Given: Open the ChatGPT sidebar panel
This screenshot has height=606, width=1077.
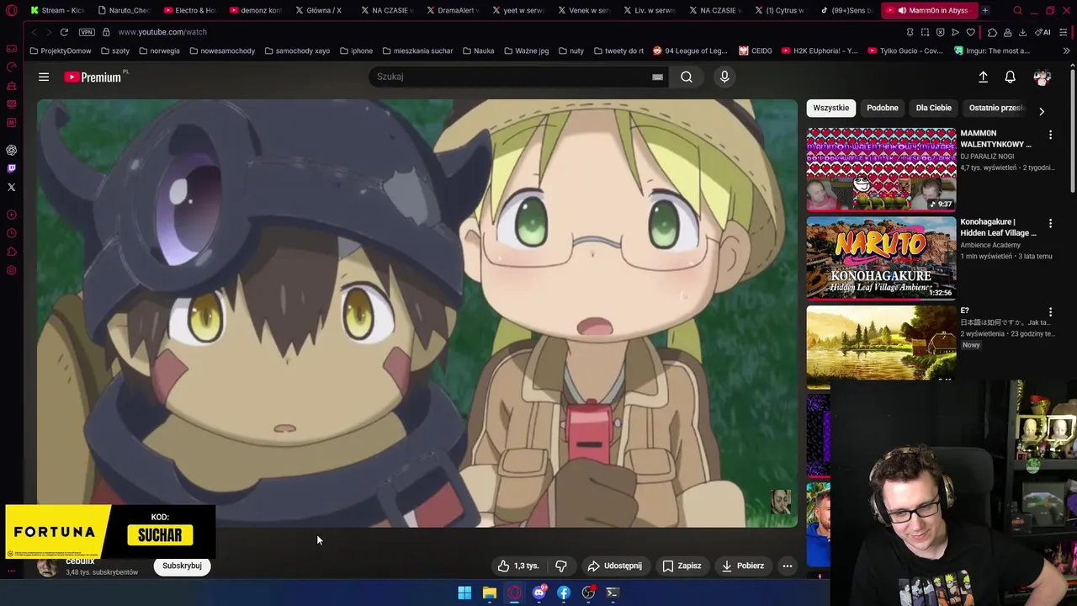Looking at the screenshot, I should 11,150.
